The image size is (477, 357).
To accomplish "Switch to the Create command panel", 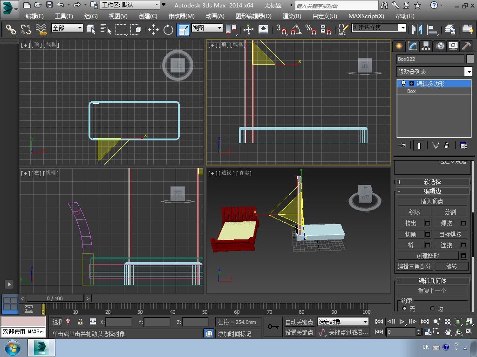I will [399, 46].
